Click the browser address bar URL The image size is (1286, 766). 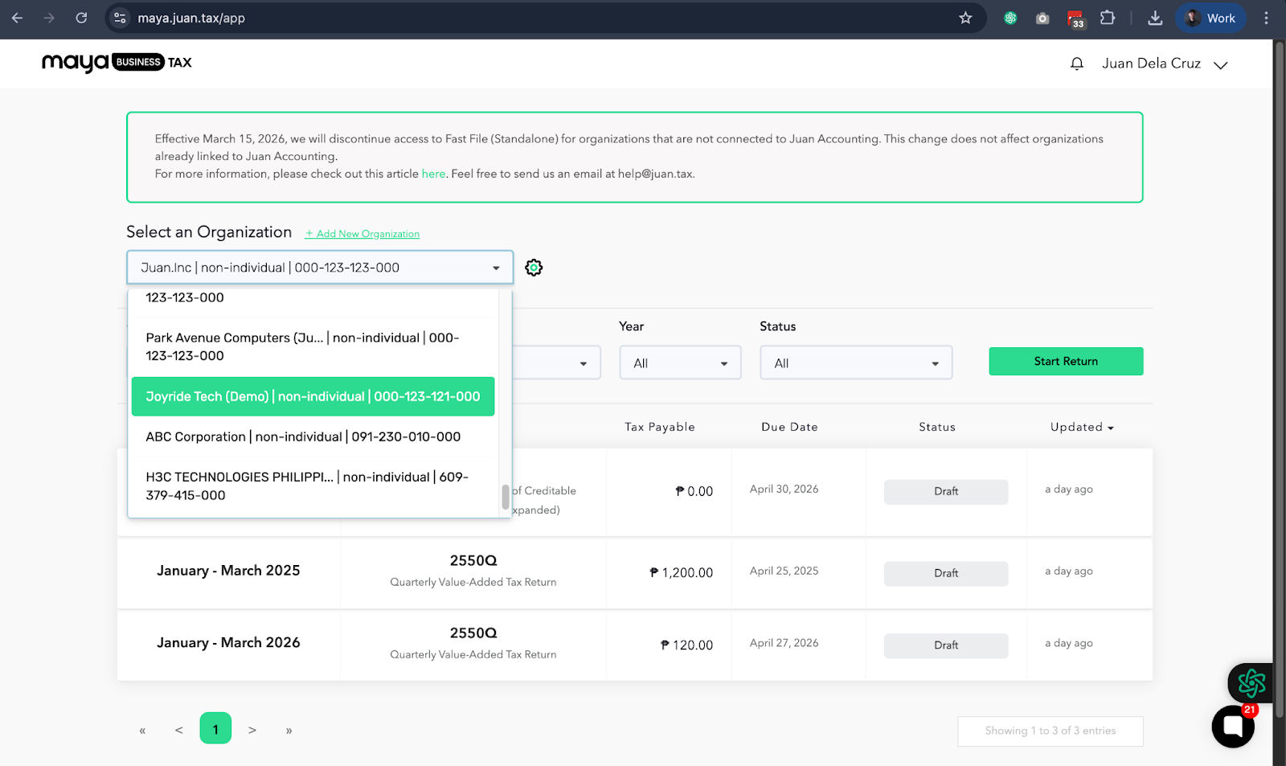pyautogui.click(x=191, y=18)
